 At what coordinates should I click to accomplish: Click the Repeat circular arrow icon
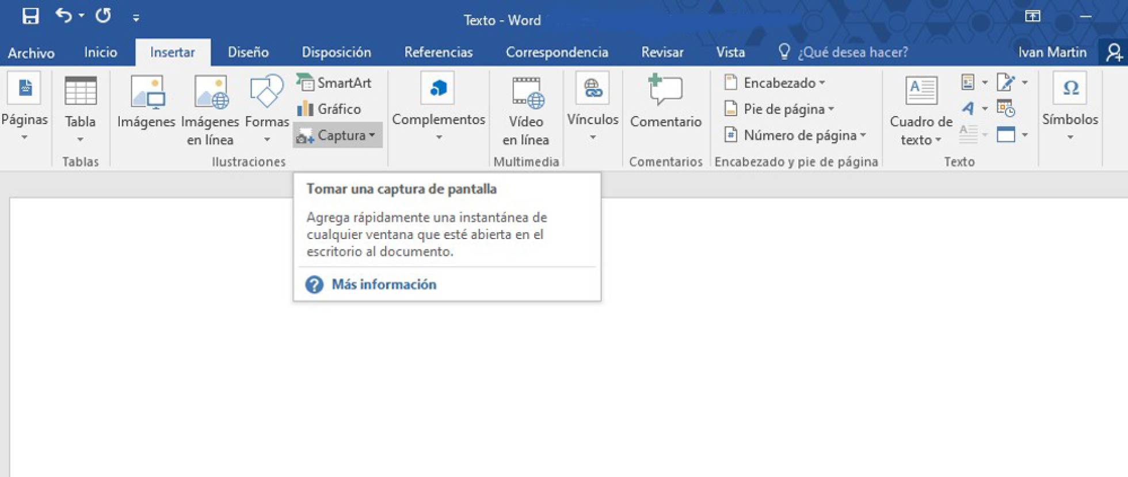coord(104,16)
